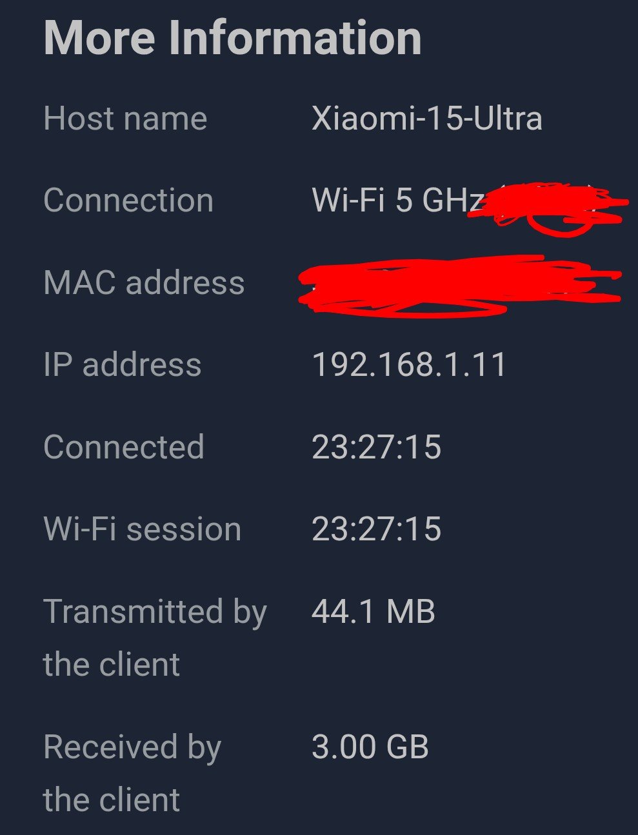Click the Wi-Fi session duration 23:27:15
This screenshot has height=835, width=638.
[376, 529]
